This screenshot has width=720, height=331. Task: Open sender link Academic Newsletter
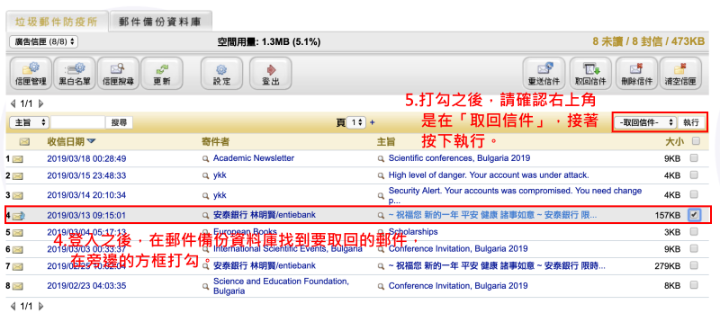(254, 158)
